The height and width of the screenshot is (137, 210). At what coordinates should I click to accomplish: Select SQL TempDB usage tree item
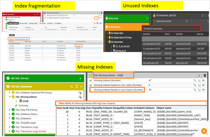(25, 122)
